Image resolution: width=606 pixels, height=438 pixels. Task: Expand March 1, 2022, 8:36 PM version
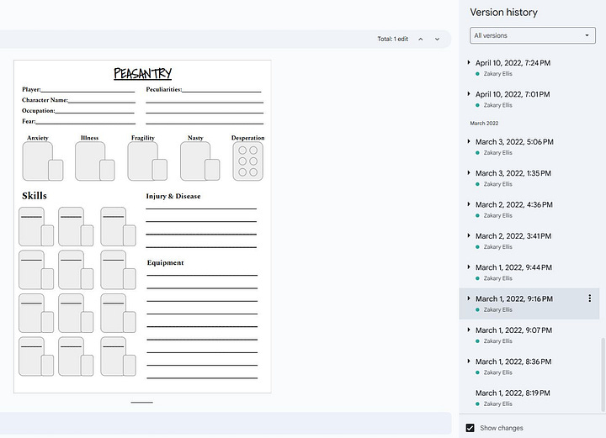[x=469, y=361]
